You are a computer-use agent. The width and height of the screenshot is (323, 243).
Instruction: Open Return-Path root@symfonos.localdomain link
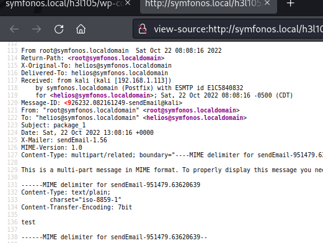[x=116, y=58]
